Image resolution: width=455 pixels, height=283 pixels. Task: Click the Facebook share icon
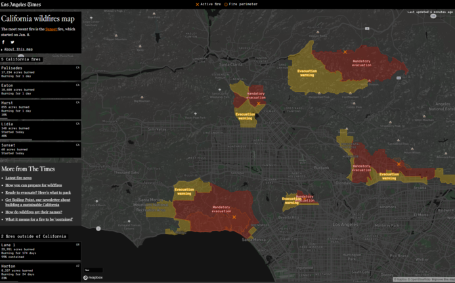point(3,42)
